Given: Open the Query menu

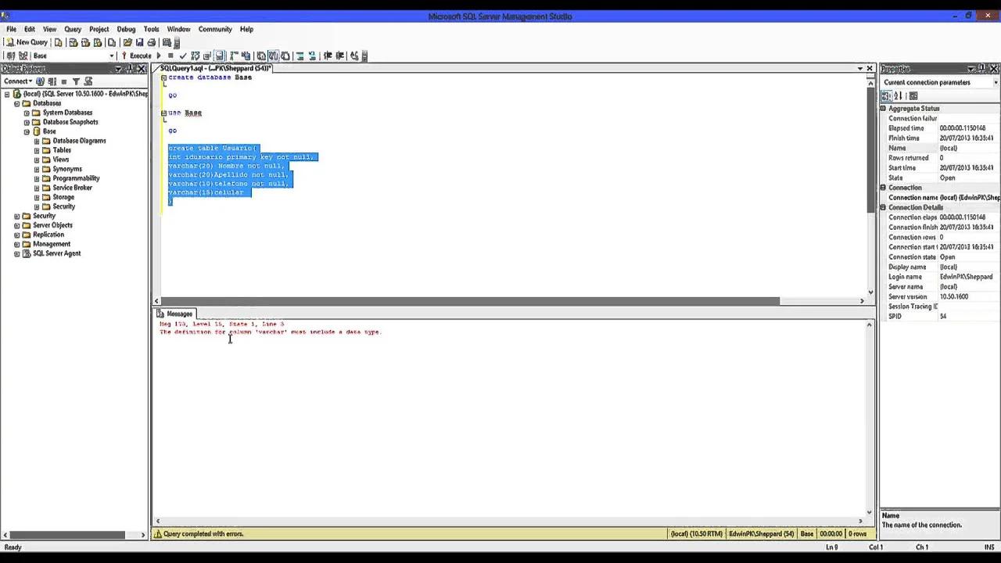Looking at the screenshot, I should coord(73,29).
